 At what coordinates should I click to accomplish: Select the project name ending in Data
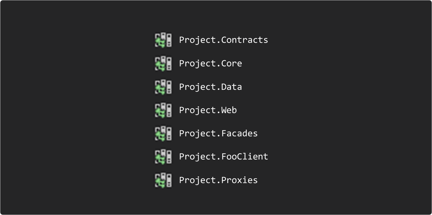tap(211, 87)
